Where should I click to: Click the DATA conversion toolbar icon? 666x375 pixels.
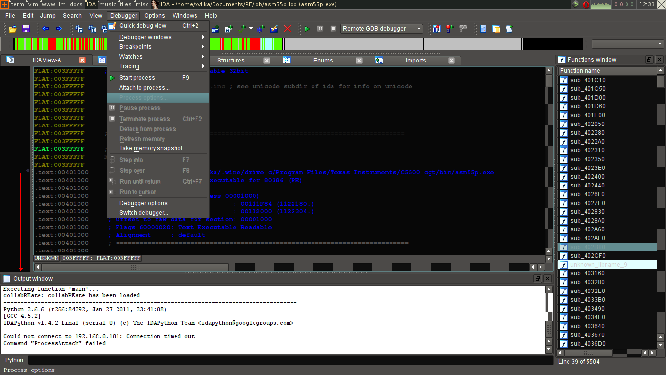click(215, 29)
